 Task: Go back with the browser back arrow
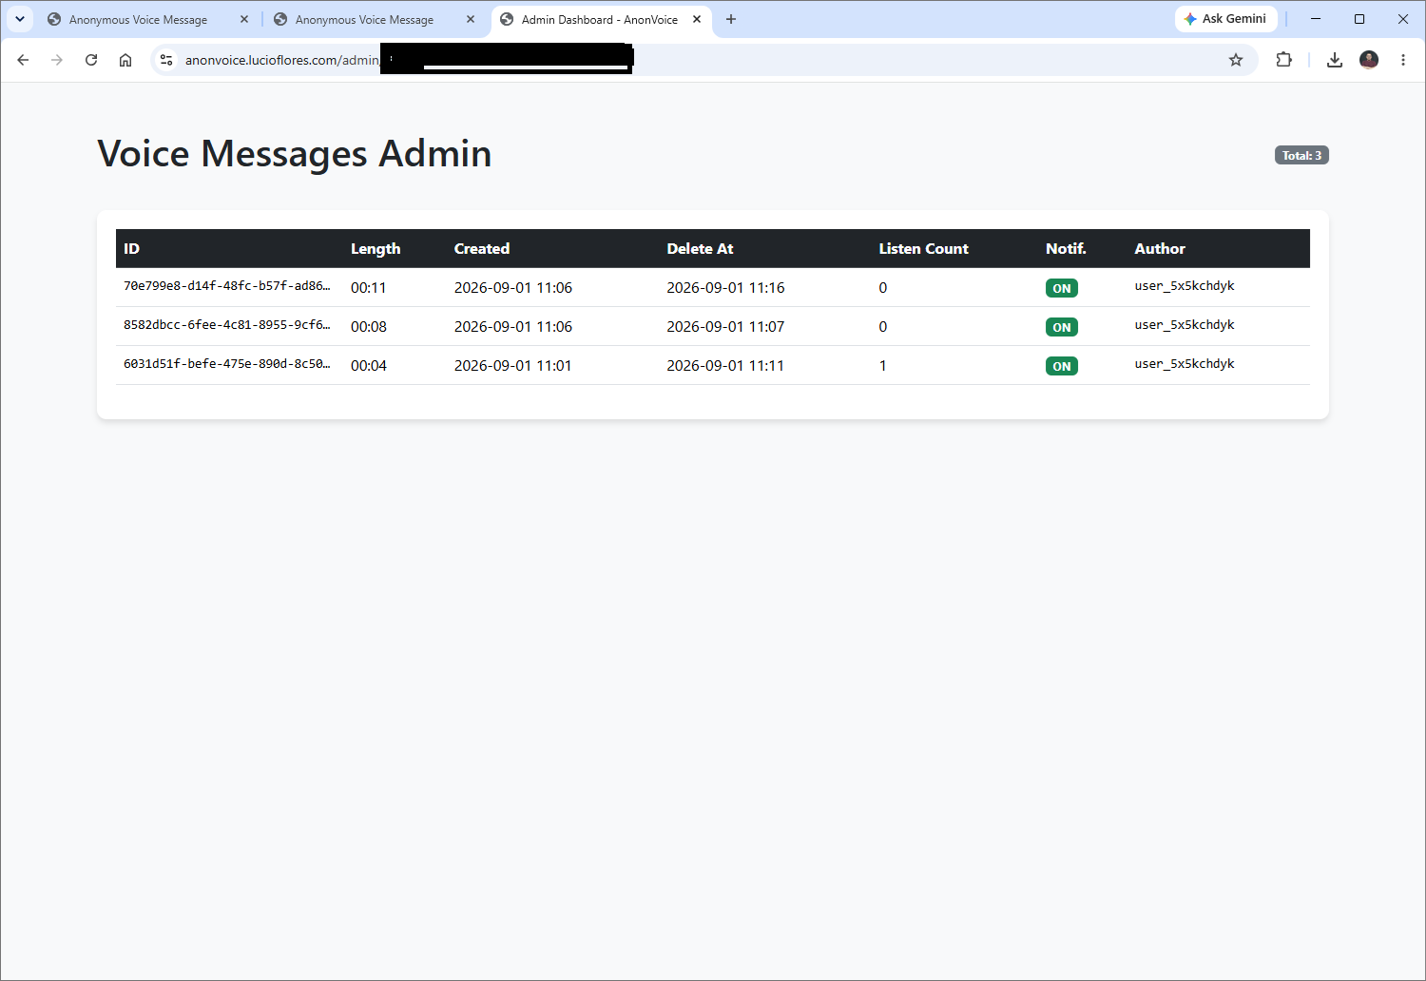point(23,60)
